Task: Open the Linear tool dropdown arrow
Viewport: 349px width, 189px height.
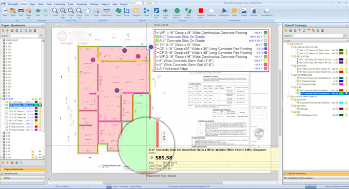Action: point(126,17)
